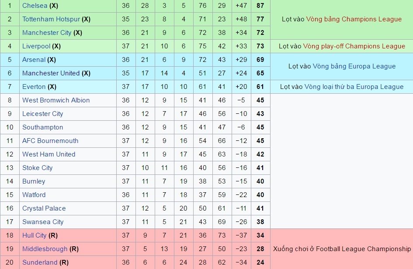
Task: Click the Swansea City link
Action: 43,222
